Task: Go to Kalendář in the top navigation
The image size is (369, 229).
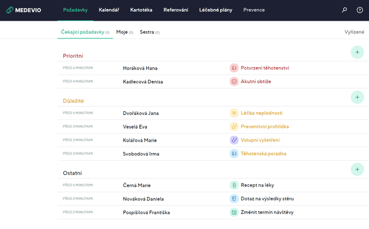Action: pos(109,10)
